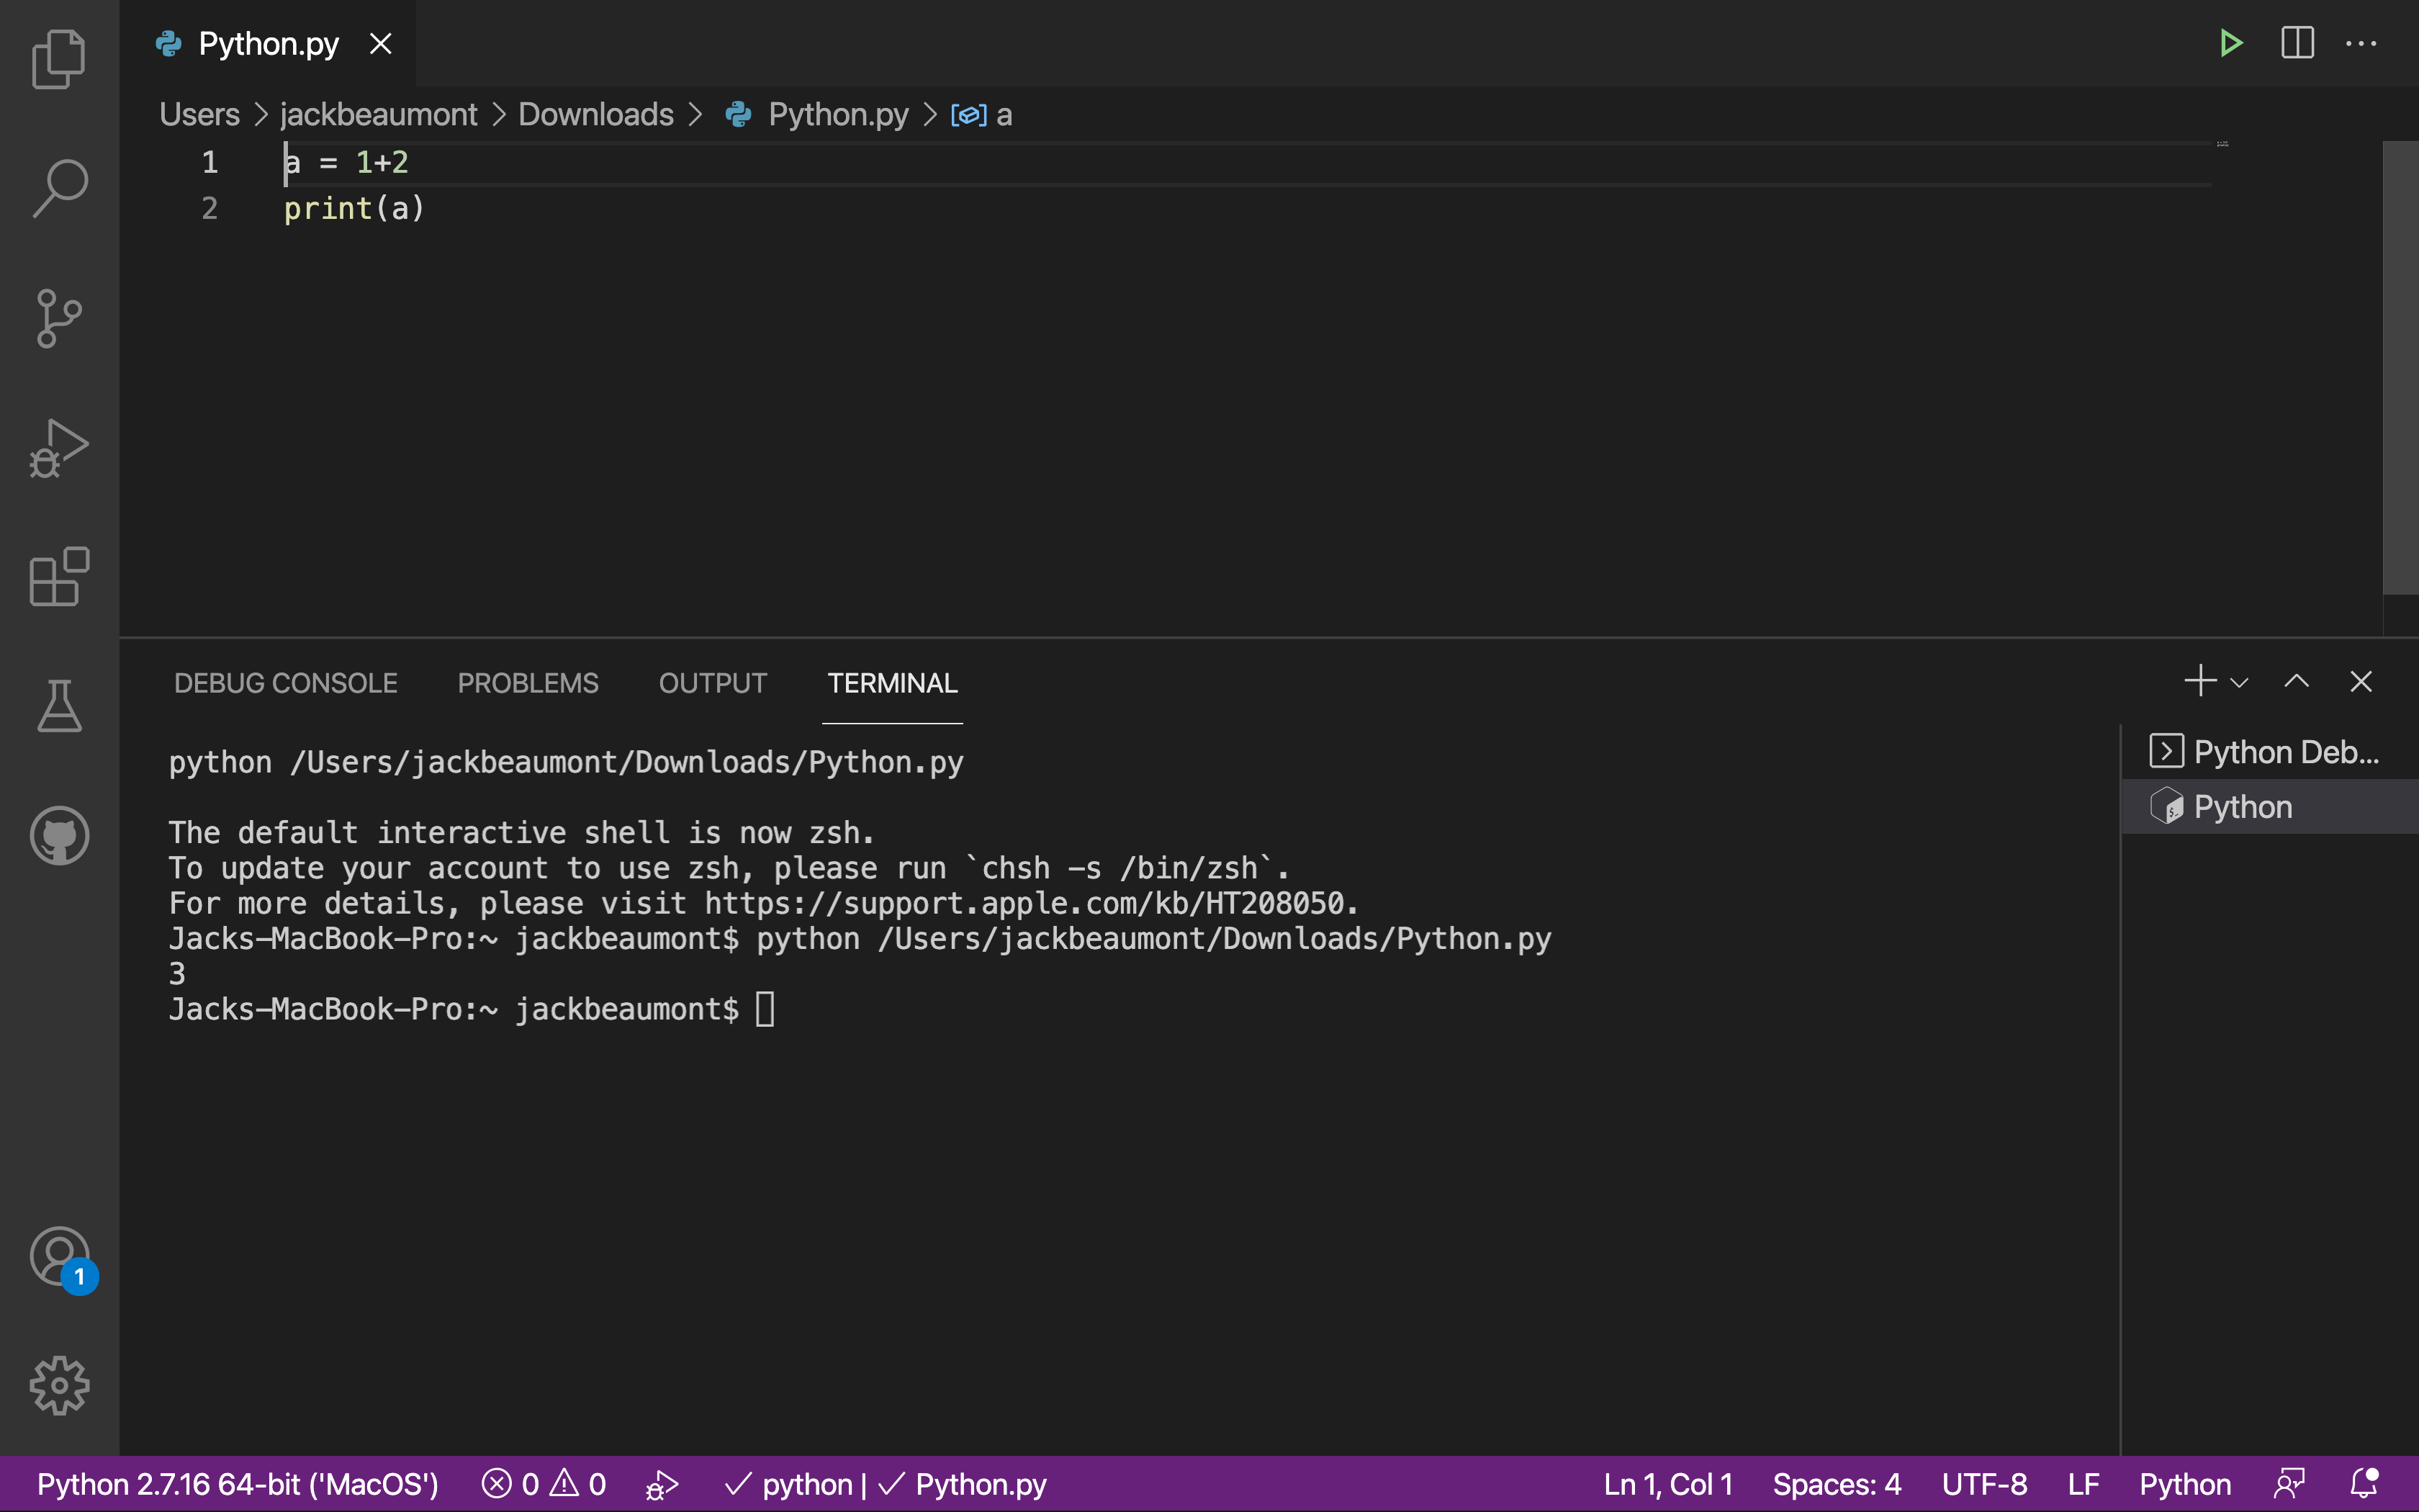
Task: Click the error and warning status indicators
Action: (x=544, y=1482)
